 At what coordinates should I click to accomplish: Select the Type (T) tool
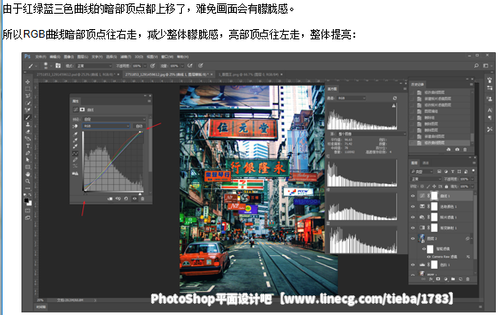(27, 146)
